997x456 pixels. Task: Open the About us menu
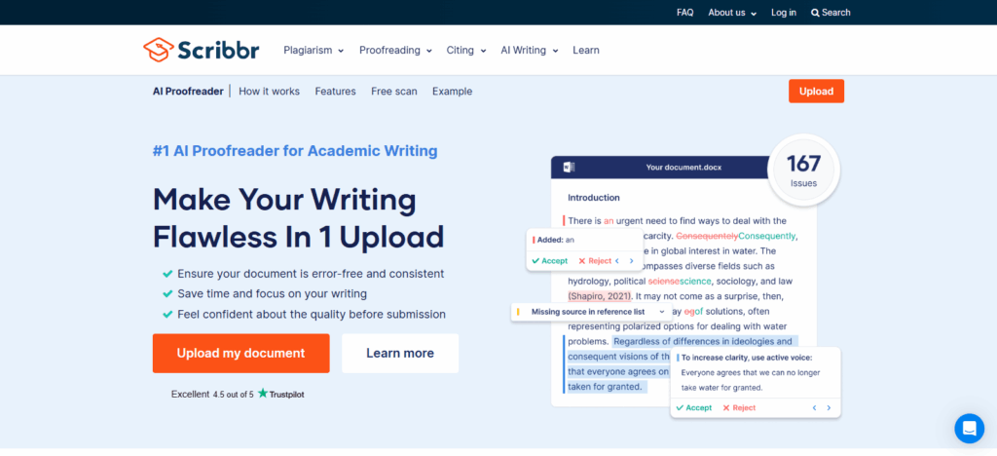(x=732, y=13)
